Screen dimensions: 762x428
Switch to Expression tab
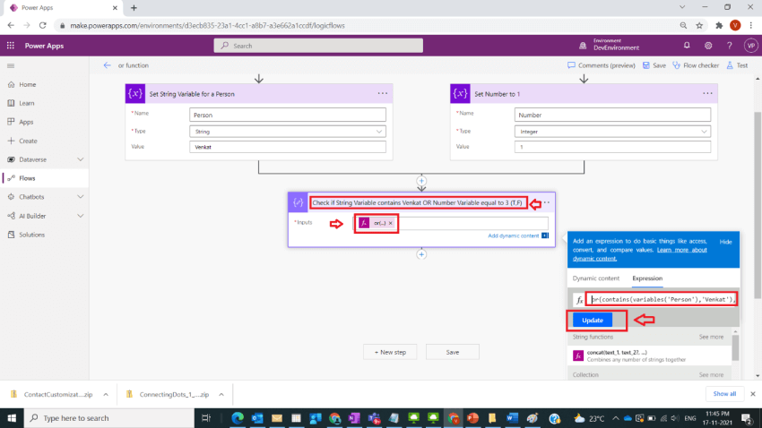pos(647,278)
